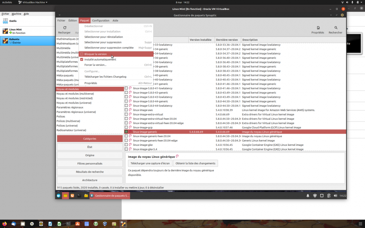
Task: Open Firefox from the host dock
Action: (x=4, y=224)
